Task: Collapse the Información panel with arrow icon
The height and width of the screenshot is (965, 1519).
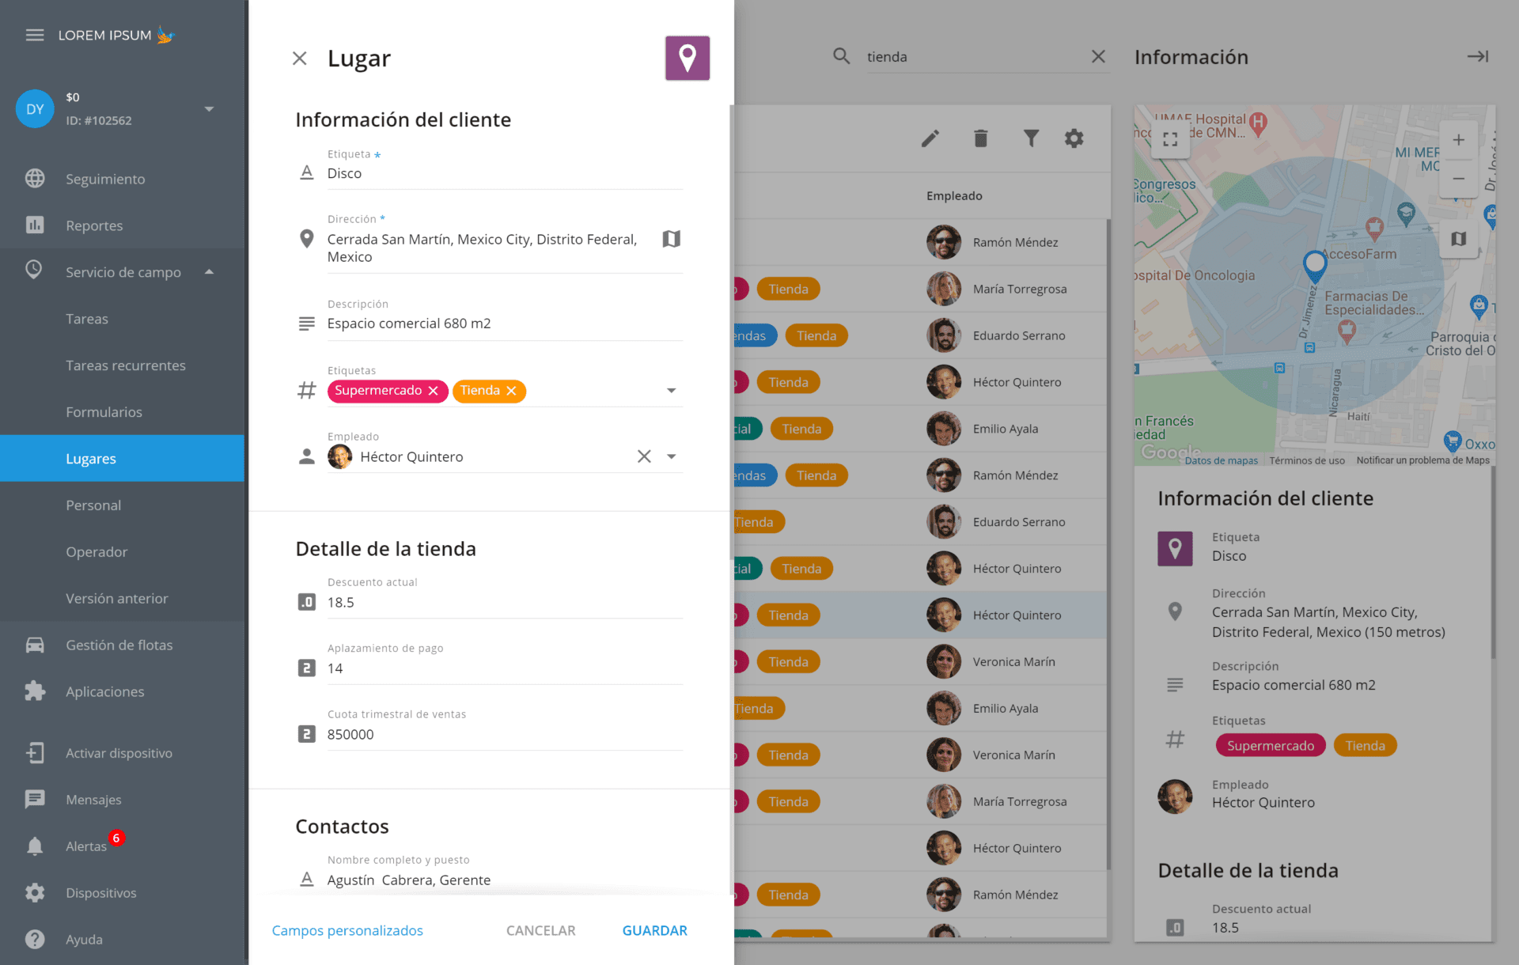Action: [x=1477, y=56]
